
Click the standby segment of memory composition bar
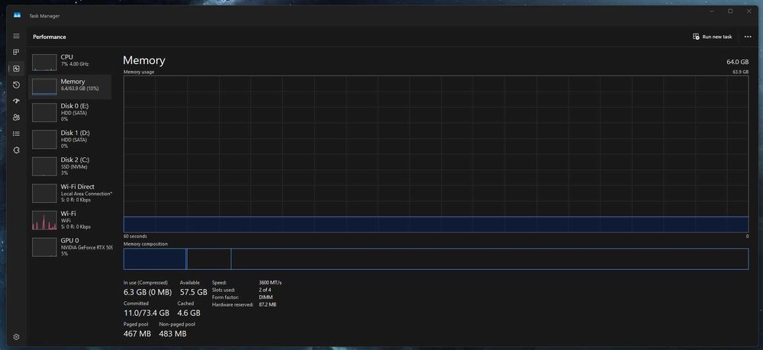pos(209,258)
